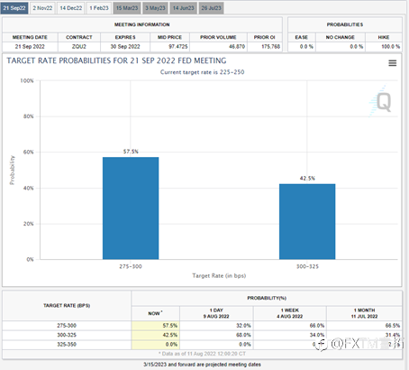Select the 1 Feb23 tab

coord(99,8)
